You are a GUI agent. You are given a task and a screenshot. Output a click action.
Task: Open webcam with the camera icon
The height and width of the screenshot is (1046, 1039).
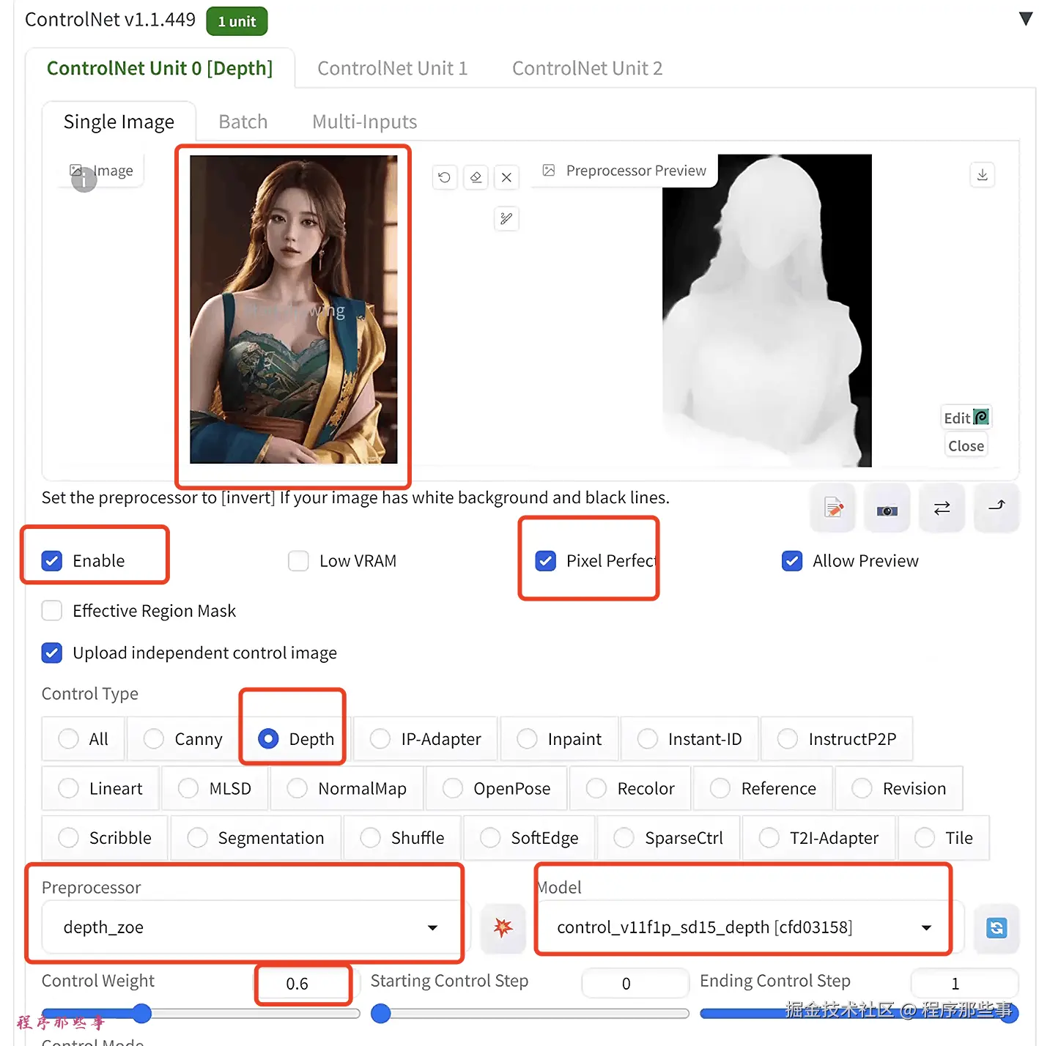(887, 508)
